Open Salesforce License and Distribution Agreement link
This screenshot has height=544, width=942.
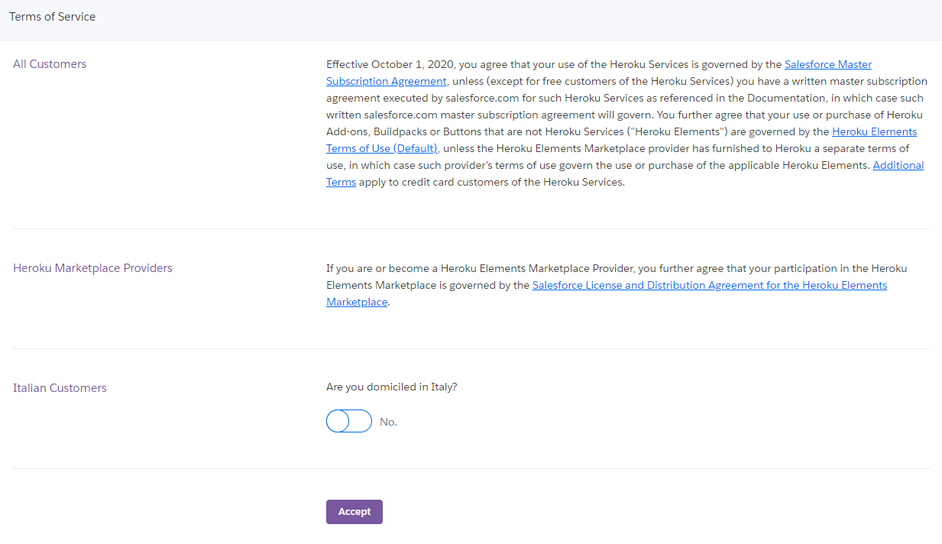pos(709,285)
